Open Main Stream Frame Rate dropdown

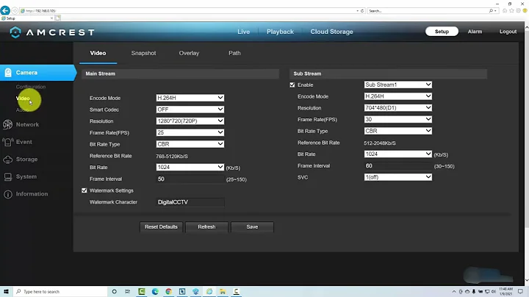(190, 132)
